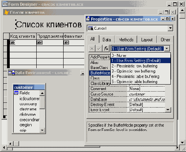
Task: Select the Код клиента grid column header
Action: (x=23, y=36)
